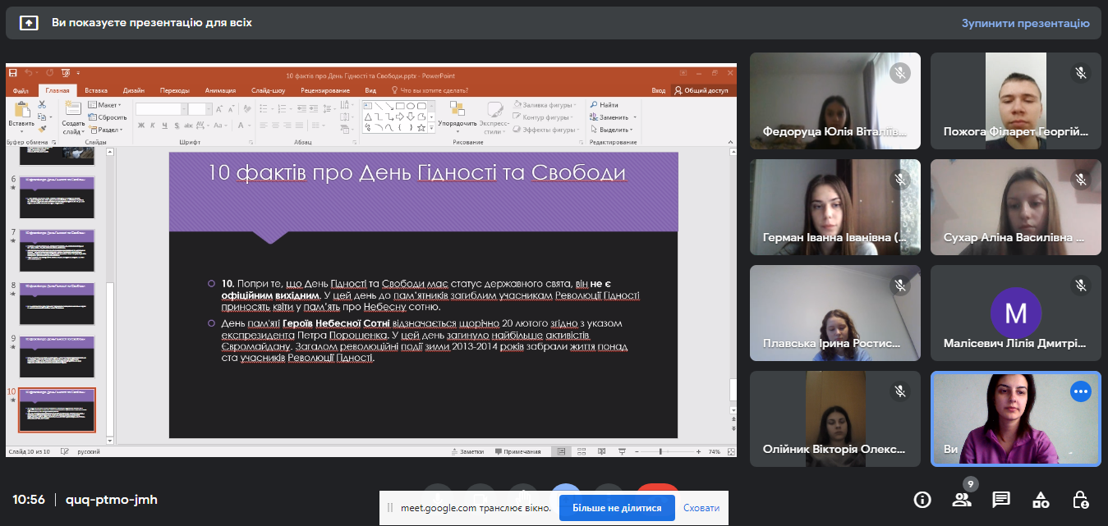Screen dimensions: 1108x526
Task: Click the Більше не ділитися button
Action: (x=617, y=508)
